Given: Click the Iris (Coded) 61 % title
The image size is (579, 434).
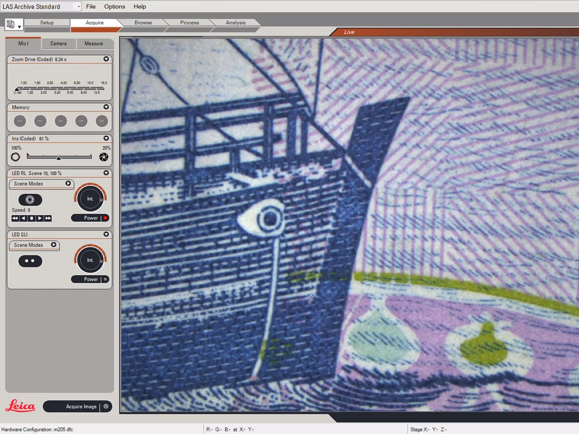Looking at the screenshot, I should coord(30,139).
